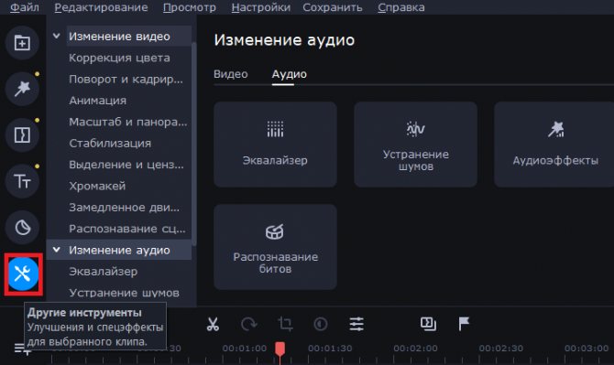The height and width of the screenshot is (365, 614).
Task: Open the titles Tt sidebar icon
Action: pyautogui.click(x=22, y=181)
